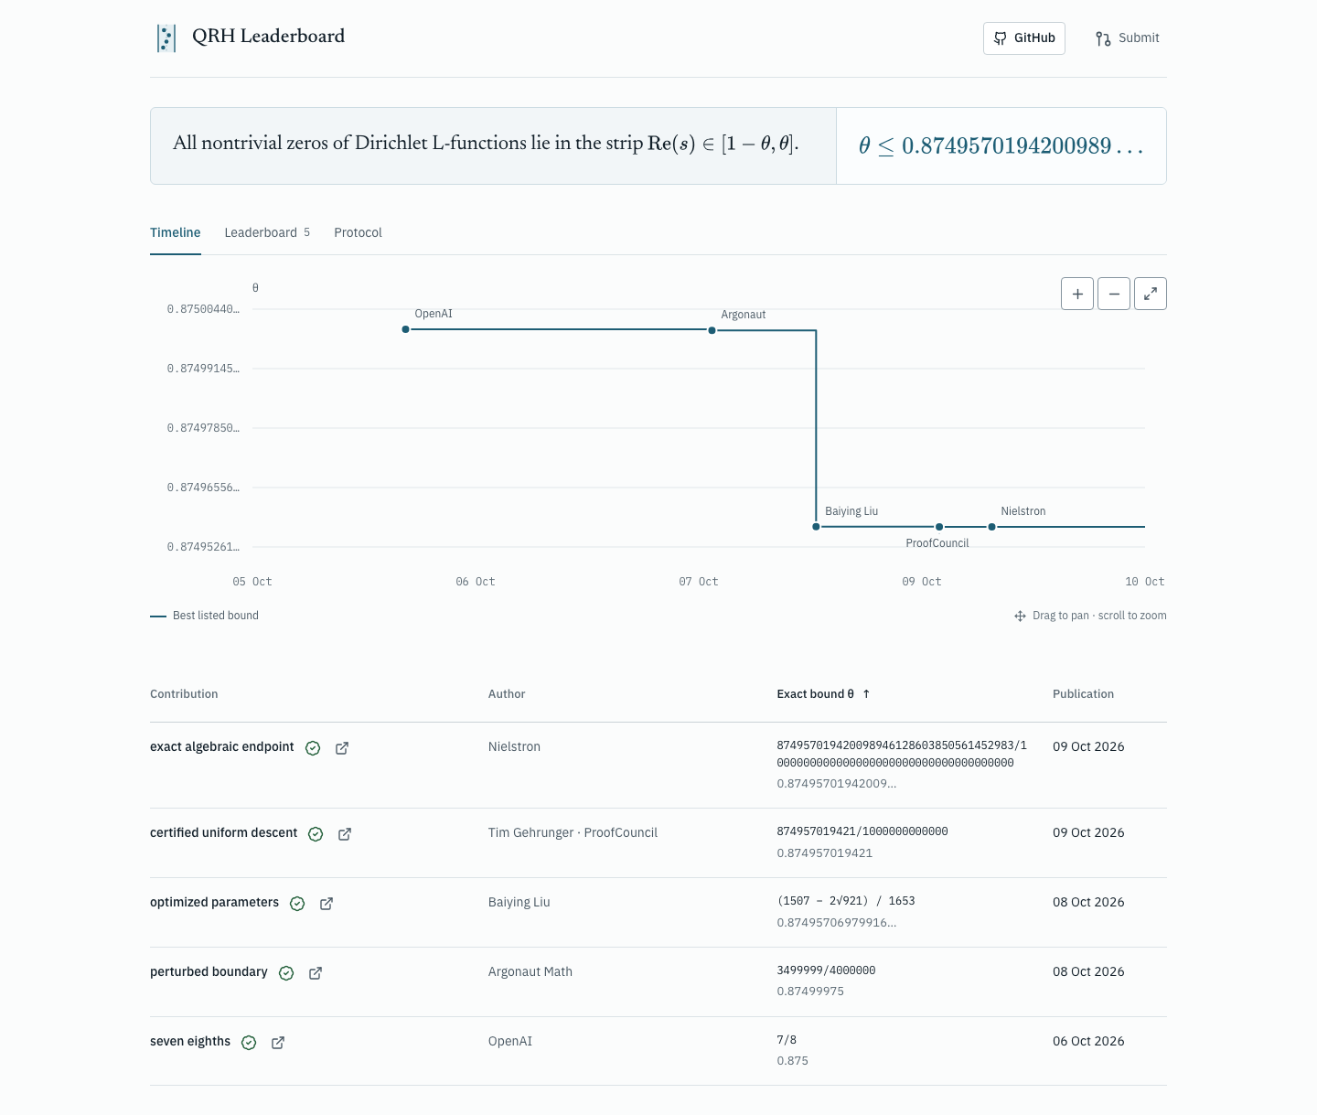
Task: Zoom in the chart with plus button
Action: point(1077,294)
